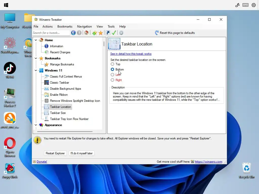Select the Home root tree item
This screenshot has height=194, width=259.
[x=49, y=40]
